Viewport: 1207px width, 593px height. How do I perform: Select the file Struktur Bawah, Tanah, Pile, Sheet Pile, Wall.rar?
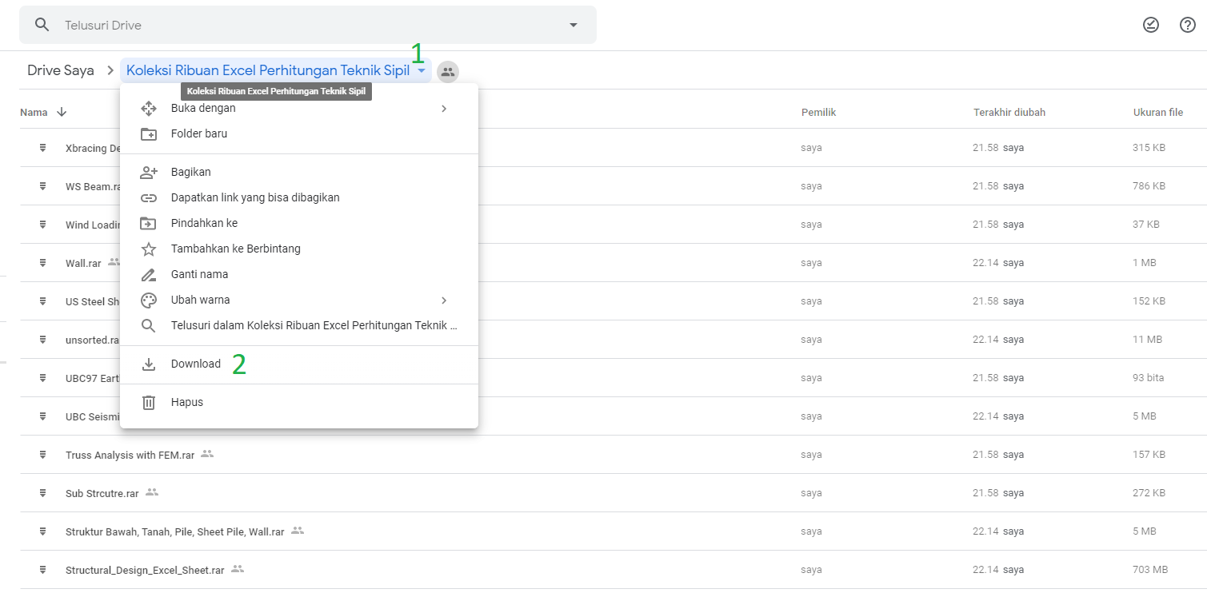click(175, 531)
